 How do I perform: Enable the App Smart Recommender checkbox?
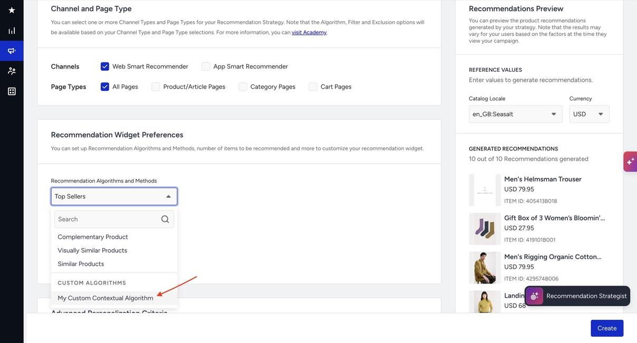click(x=206, y=66)
